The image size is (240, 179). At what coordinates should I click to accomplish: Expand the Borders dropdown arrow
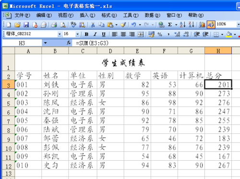222,34
